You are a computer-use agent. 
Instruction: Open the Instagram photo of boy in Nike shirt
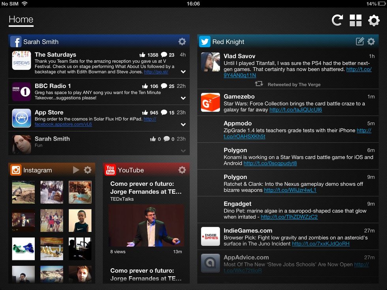[80, 221]
